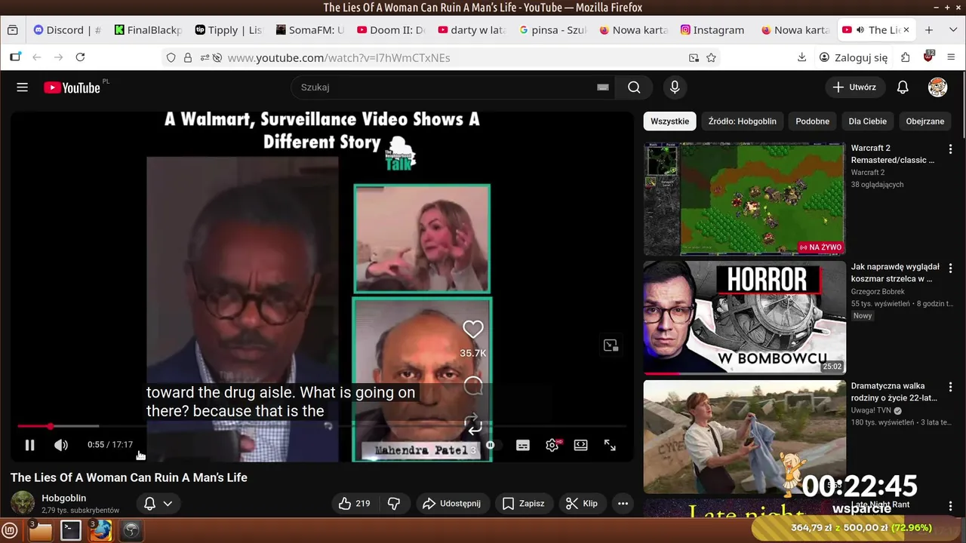966x543 pixels.
Task: Toggle subtitles/captions button in player
Action: [x=523, y=446]
